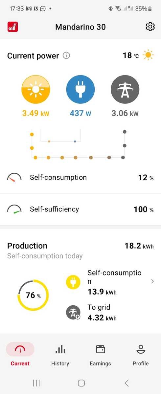161x394 pixels.
Task: Open settings via the gear icon
Action: [x=150, y=27]
